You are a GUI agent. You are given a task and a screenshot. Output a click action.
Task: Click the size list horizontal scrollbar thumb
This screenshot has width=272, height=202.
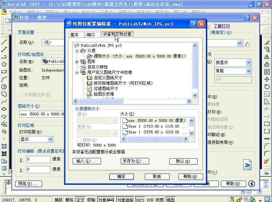tap(154, 139)
